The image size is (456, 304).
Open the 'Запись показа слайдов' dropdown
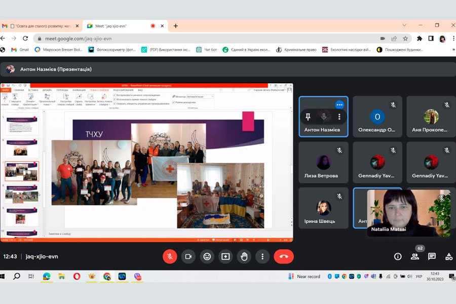tap(104, 99)
